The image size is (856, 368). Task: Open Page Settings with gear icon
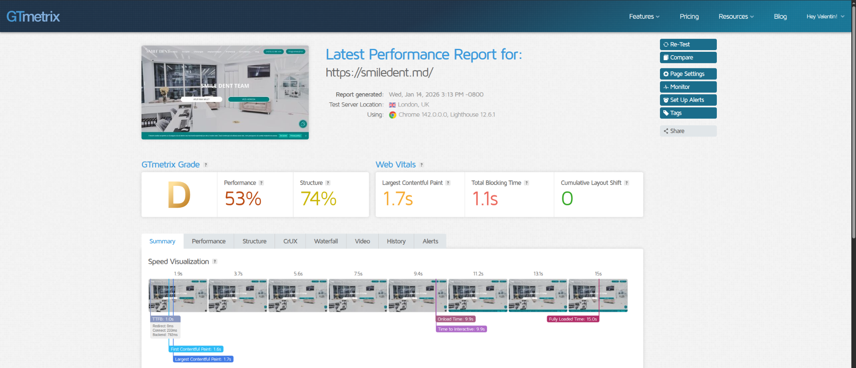(x=688, y=74)
